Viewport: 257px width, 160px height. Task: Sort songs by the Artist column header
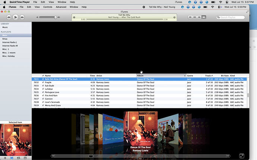click(x=116, y=76)
